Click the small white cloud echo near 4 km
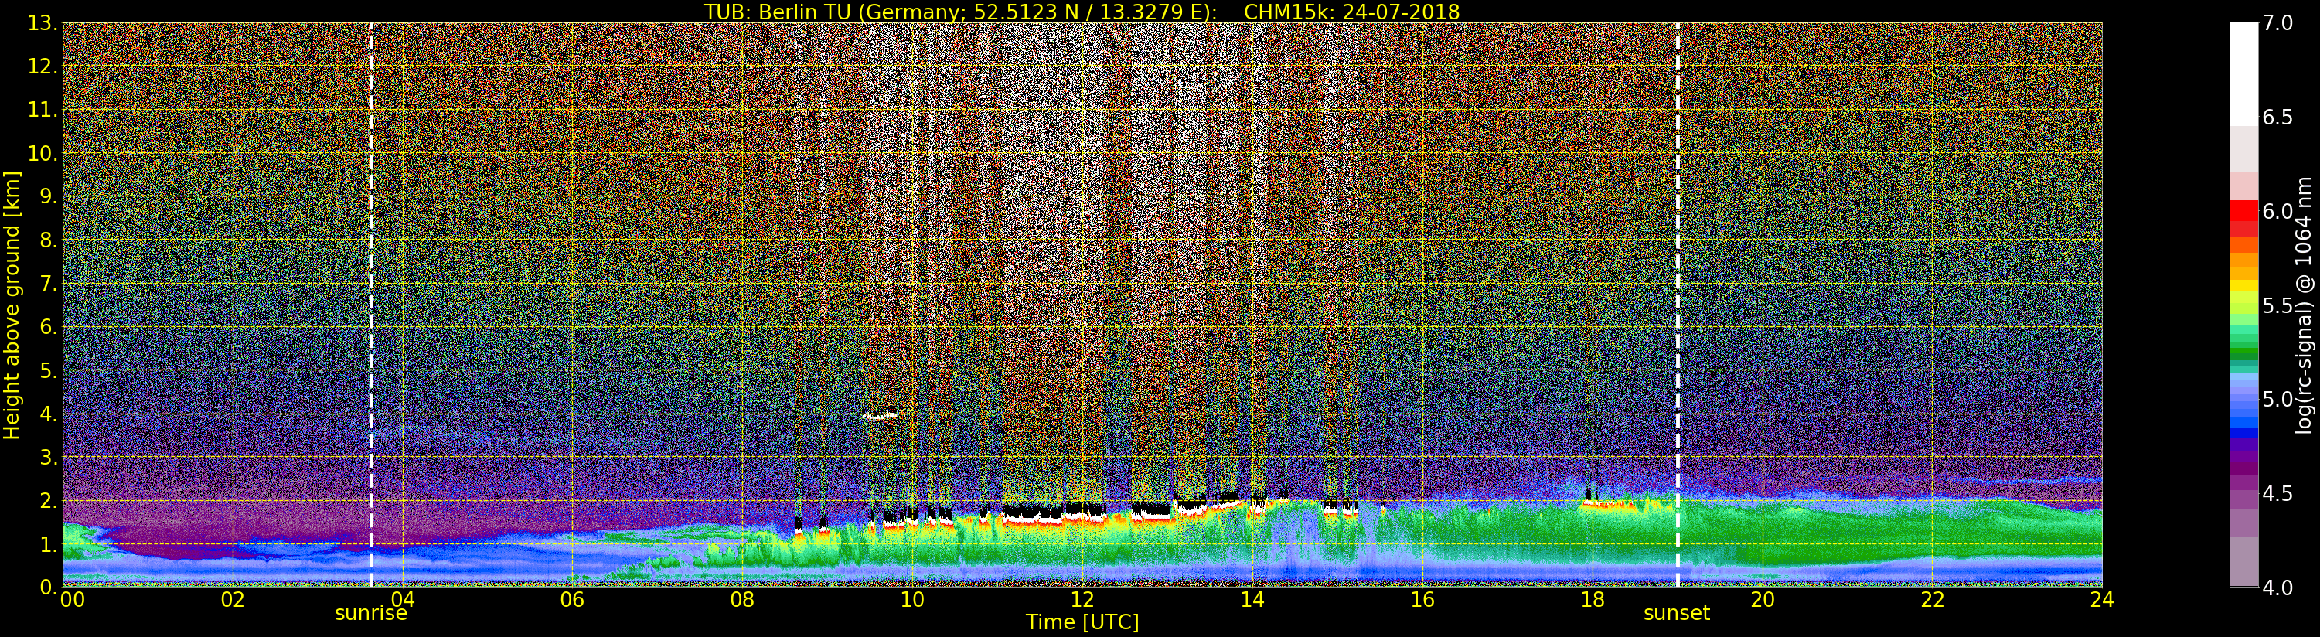The height and width of the screenshot is (637, 2320). click(880, 415)
